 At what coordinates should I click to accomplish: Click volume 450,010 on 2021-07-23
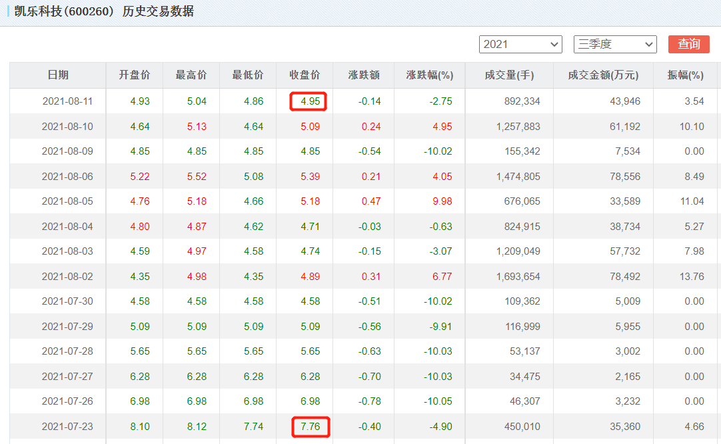pos(522,427)
